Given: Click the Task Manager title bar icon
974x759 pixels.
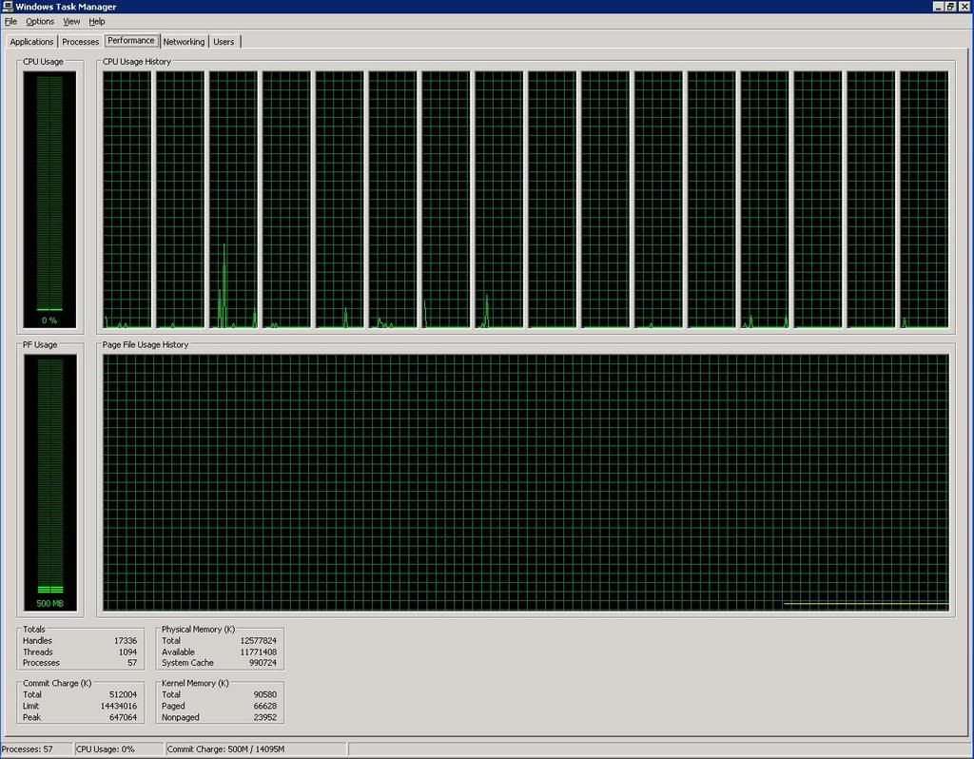Looking at the screenshot, I should (8, 7).
